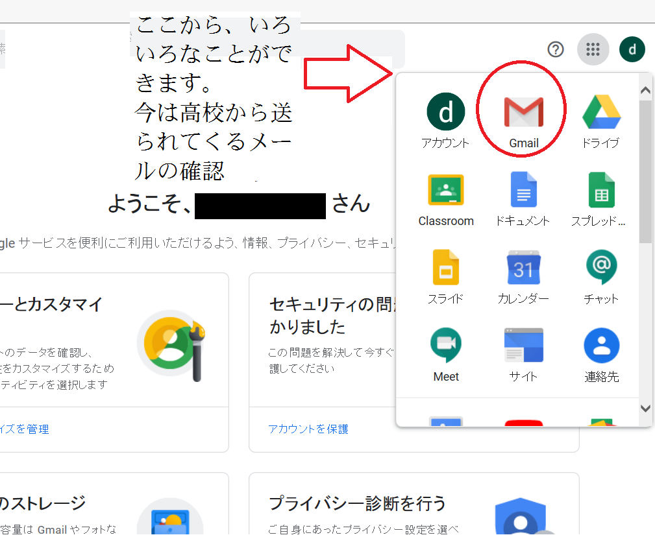The width and height of the screenshot is (655, 535).
Task: Open the Gmail app
Action: (x=523, y=121)
